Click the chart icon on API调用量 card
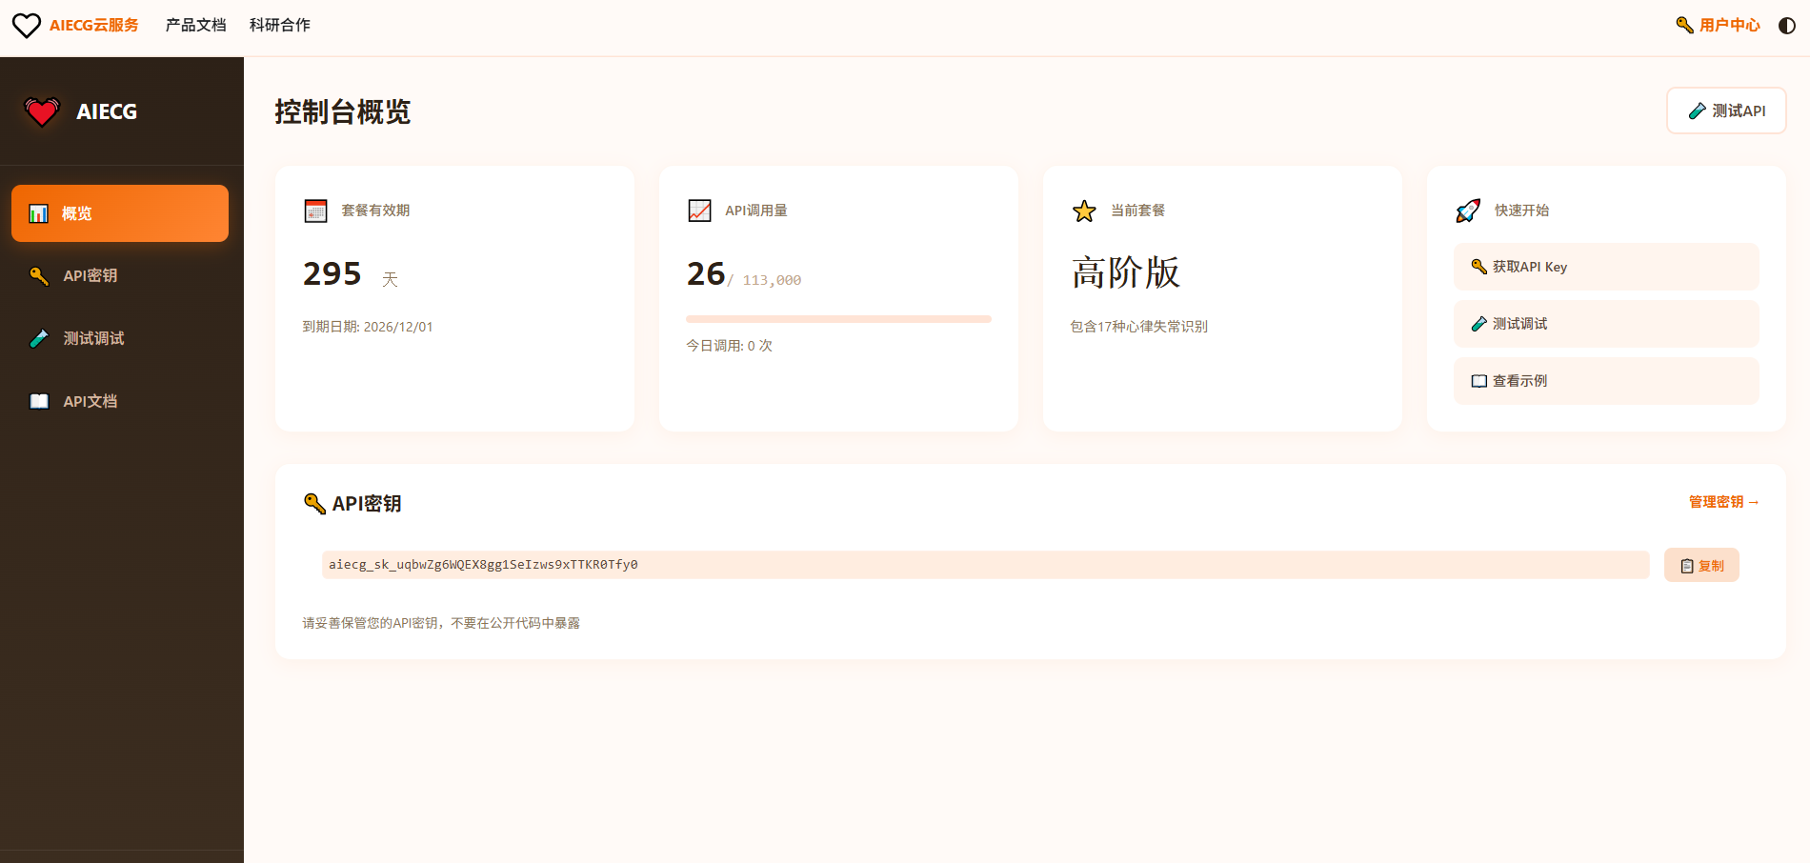Image resolution: width=1810 pixels, height=863 pixels. coord(699,210)
